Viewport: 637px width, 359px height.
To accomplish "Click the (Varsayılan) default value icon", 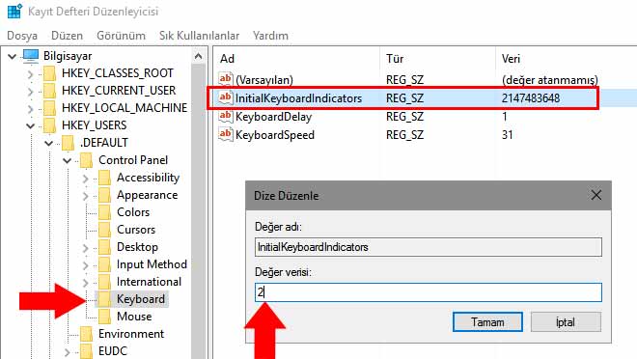I will tap(226, 79).
